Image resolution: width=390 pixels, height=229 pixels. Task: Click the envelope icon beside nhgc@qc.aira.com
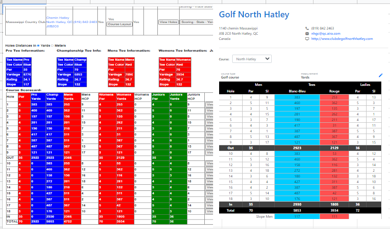(x=307, y=33)
